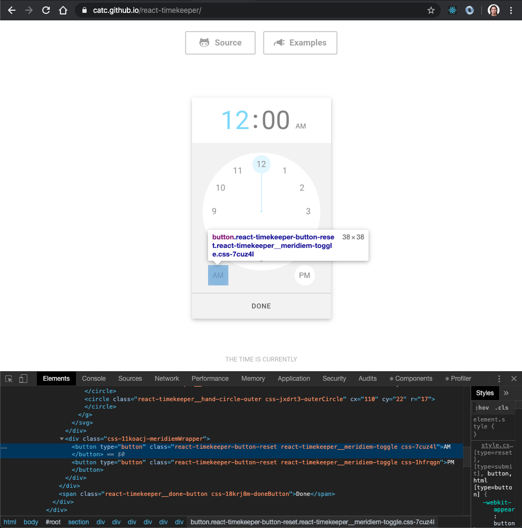Image resolution: width=522 pixels, height=528 pixels.
Task: Open the Network panel tab
Action: point(166,379)
